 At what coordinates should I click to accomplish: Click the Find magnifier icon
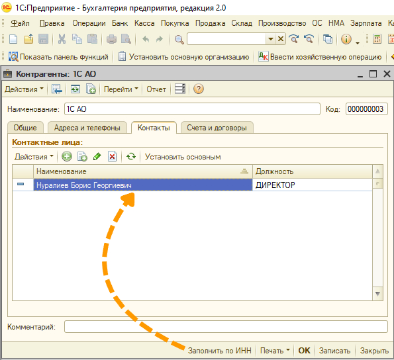click(179, 40)
